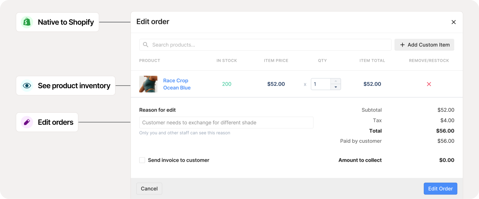Click the Reason for edit text field
This screenshot has height=199, width=479.
[x=226, y=123]
